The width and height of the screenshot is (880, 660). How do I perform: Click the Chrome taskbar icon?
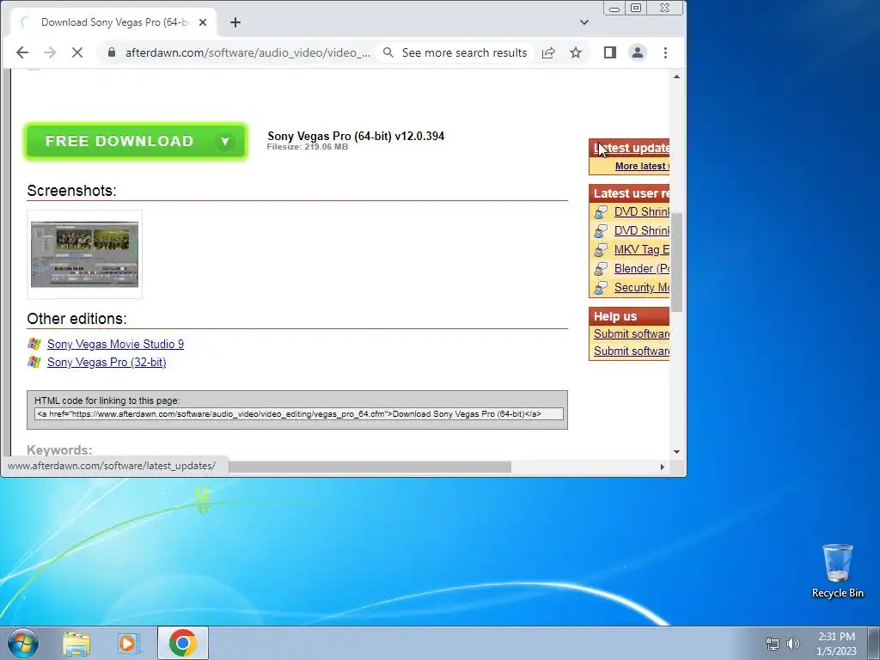[182, 643]
